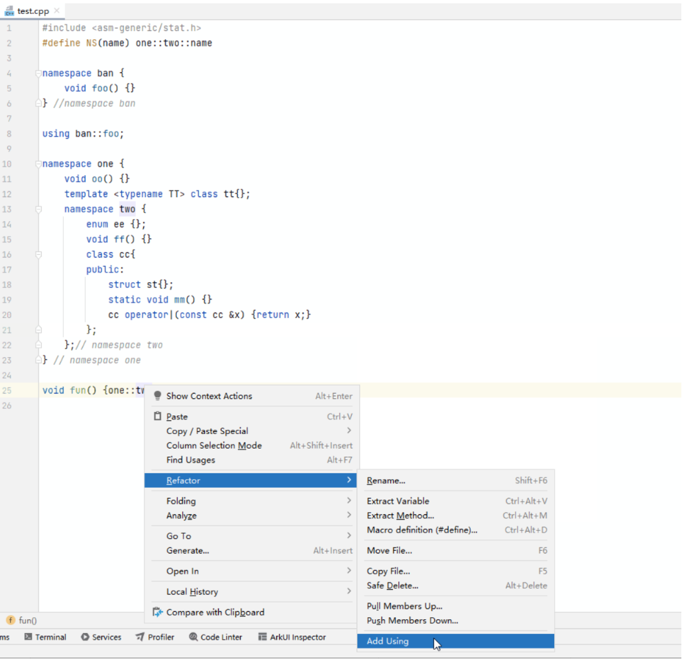Select Extract Variable in Refactor submenu
The image size is (684, 659).
pos(398,501)
